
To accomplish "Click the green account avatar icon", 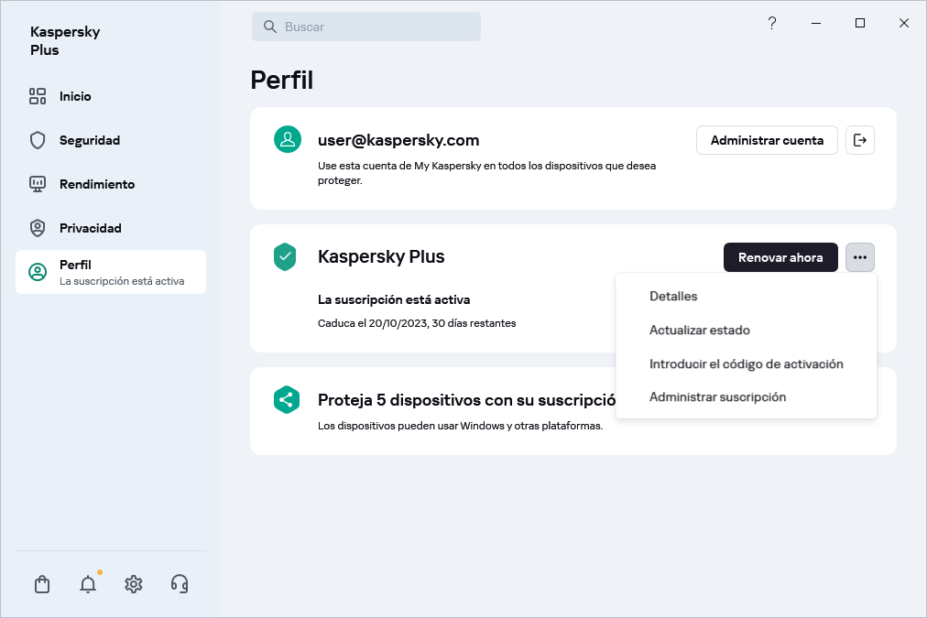I will point(288,140).
